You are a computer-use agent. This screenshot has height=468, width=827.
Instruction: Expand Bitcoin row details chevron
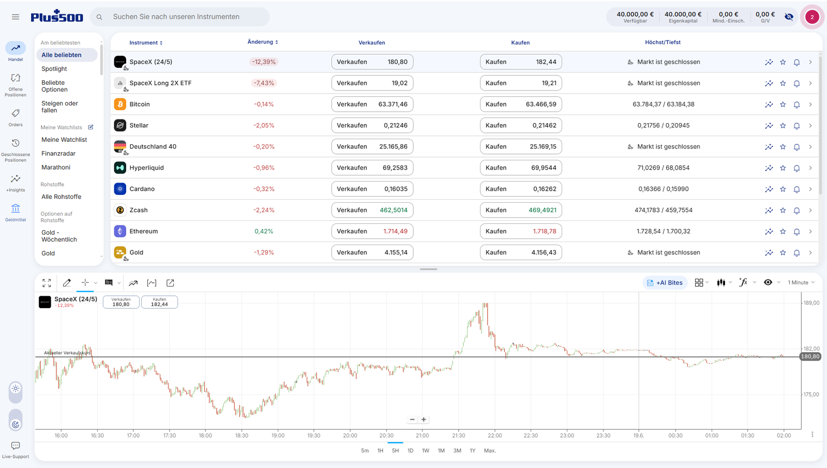pyautogui.click(x=810, y=104)
